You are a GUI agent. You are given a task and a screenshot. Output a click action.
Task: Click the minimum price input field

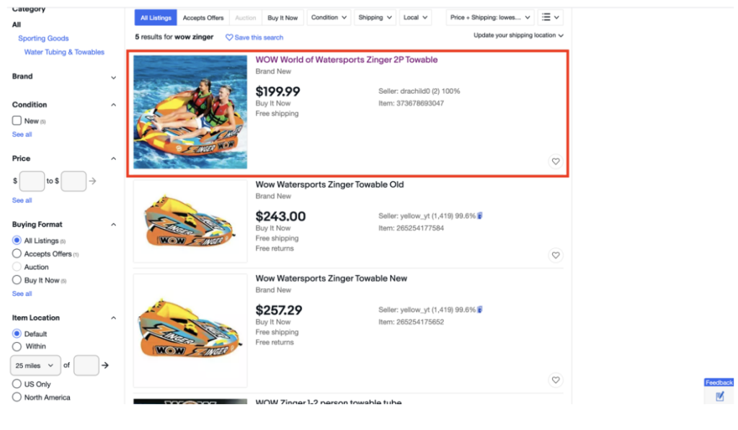32,181
